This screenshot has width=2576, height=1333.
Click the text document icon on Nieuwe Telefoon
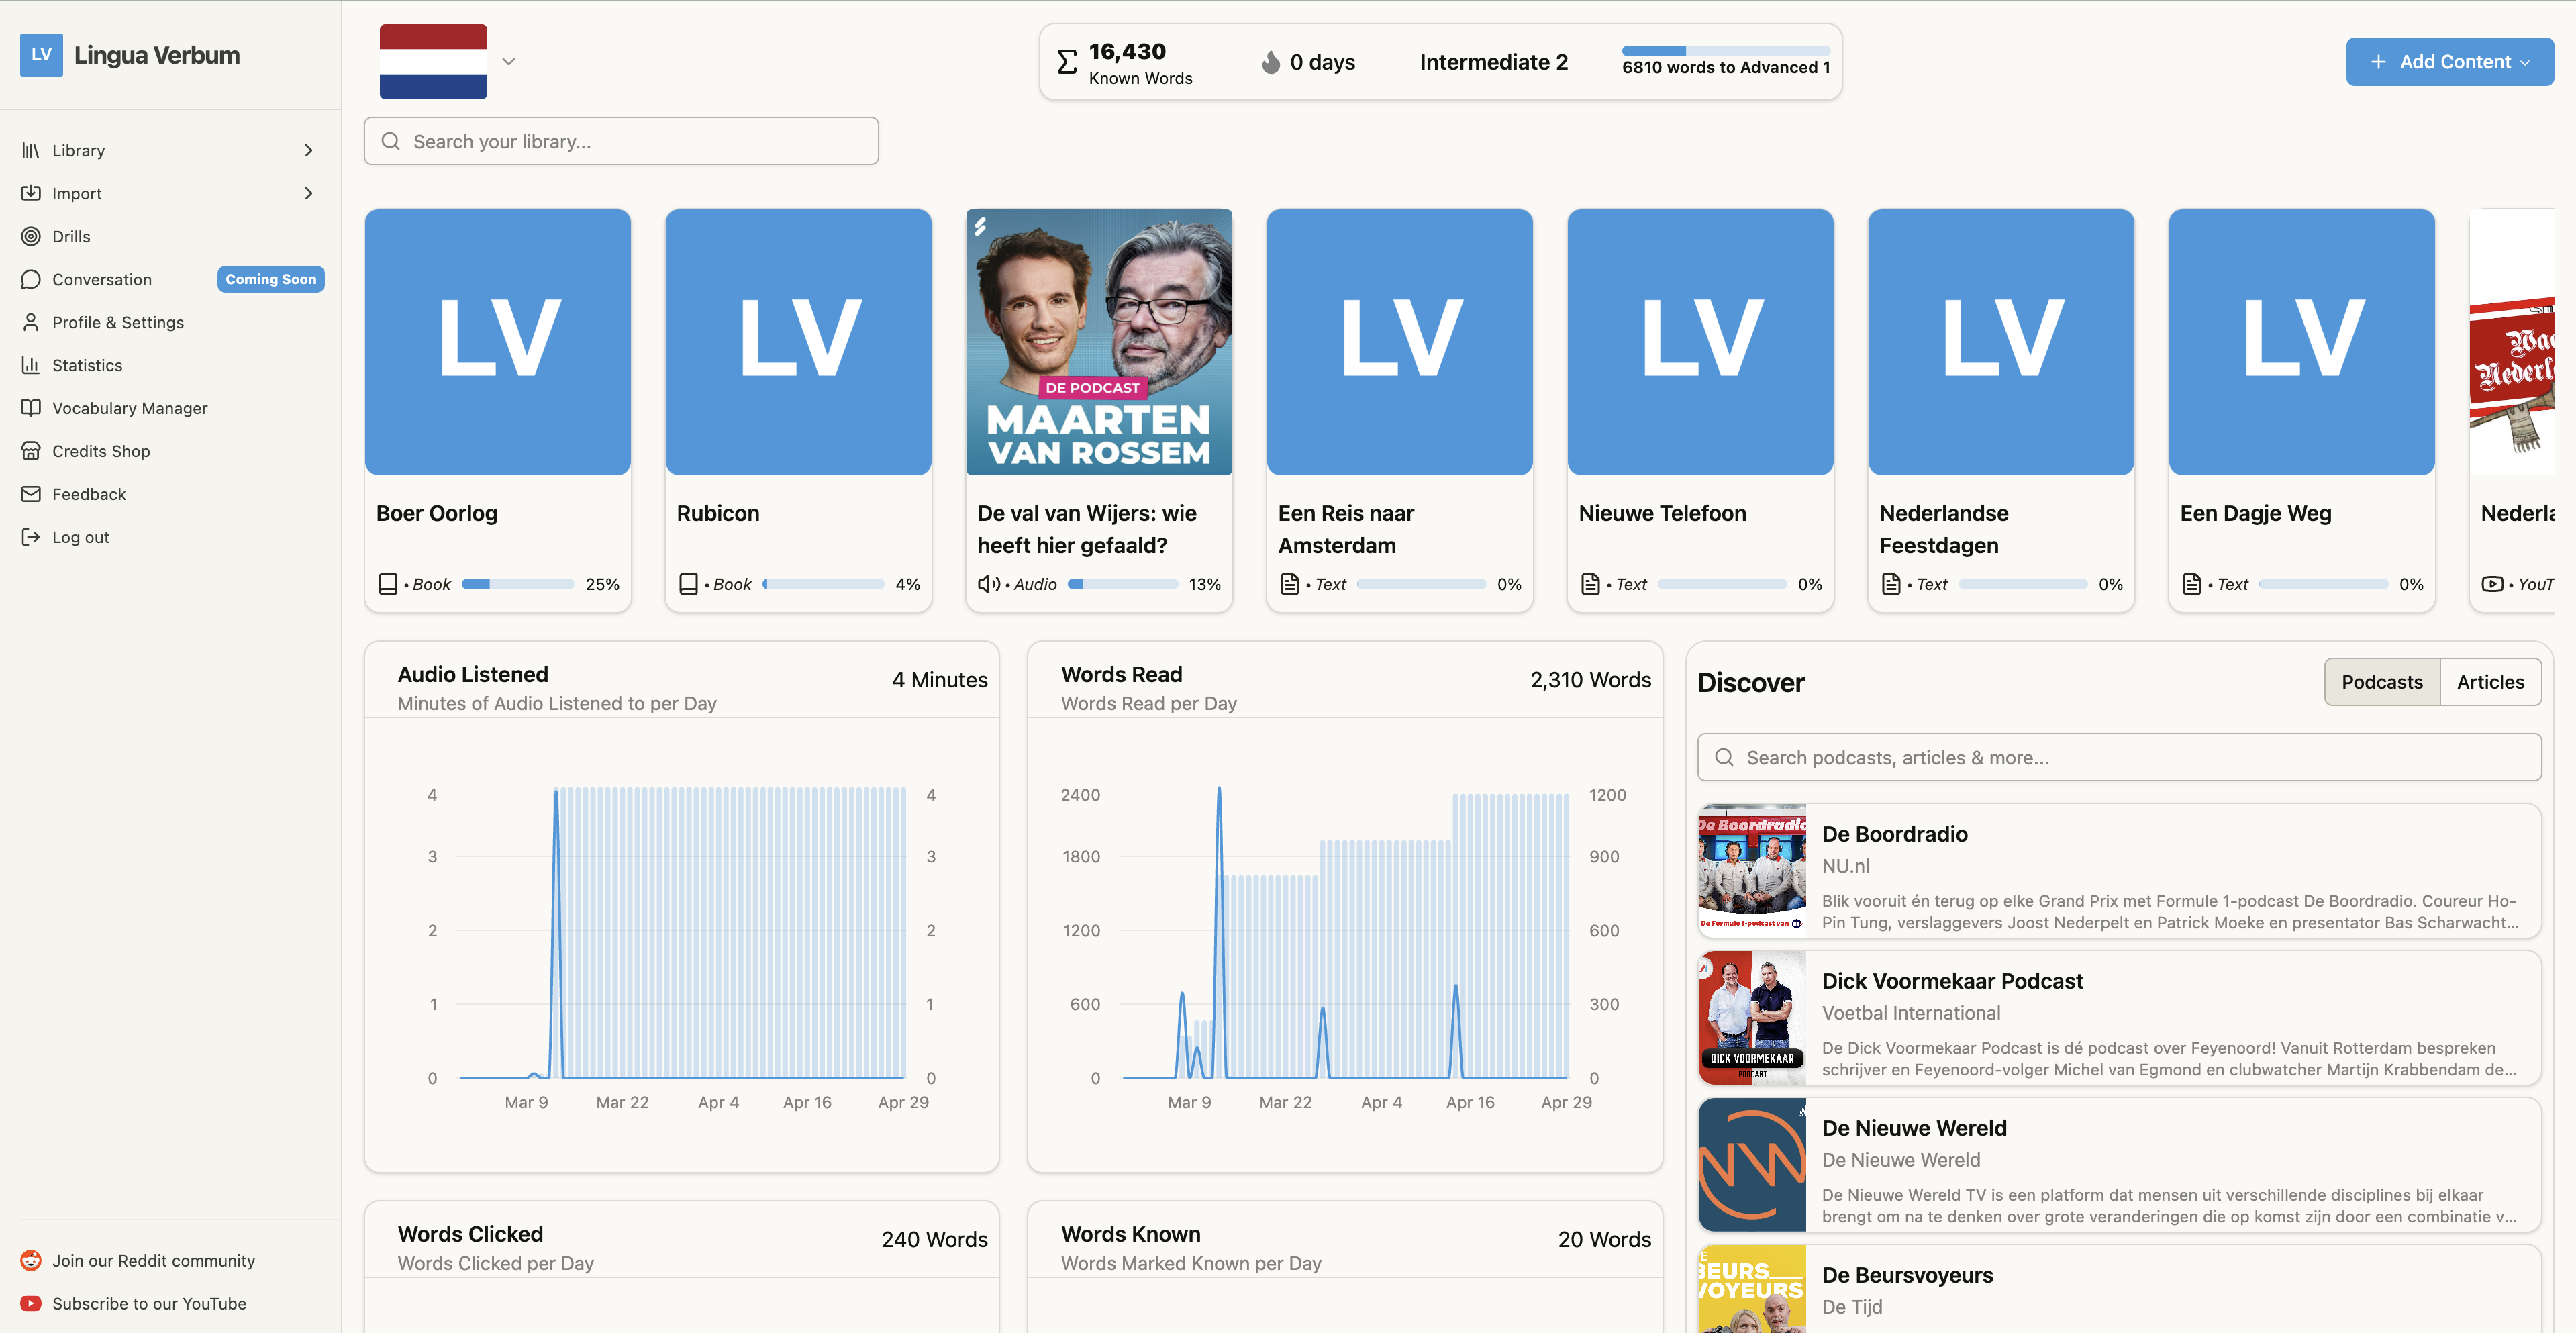[1590, 584]
